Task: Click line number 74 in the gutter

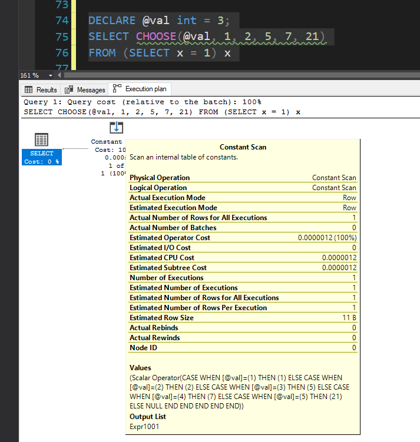Action: click(62, 21)
